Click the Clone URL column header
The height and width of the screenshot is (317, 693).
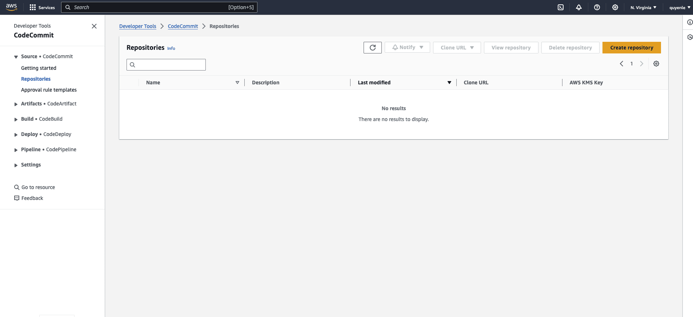coord(476,83)
